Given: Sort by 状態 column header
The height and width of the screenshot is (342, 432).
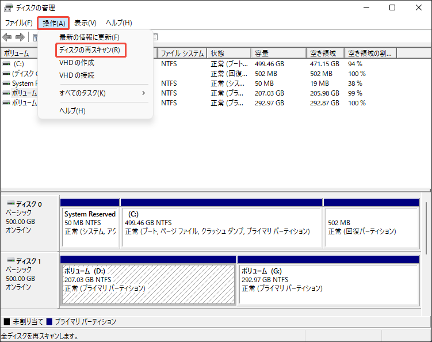Looking at the screenshot, I should [x=229, y=53].
